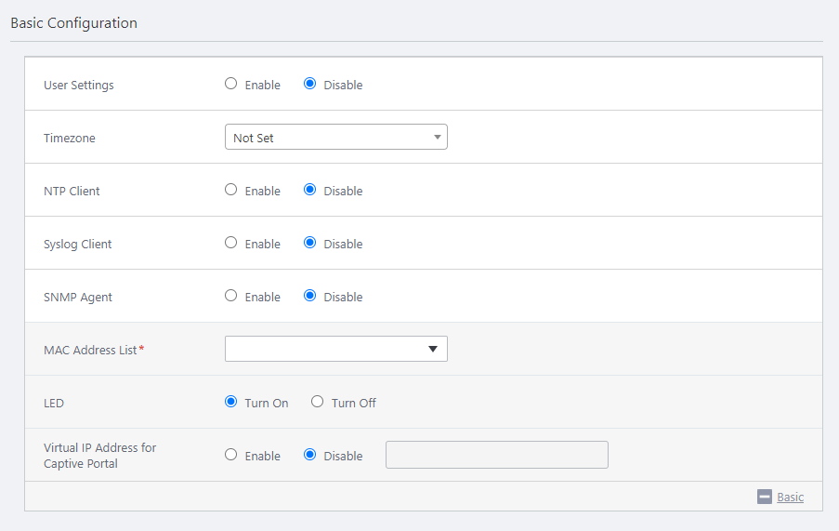
Task: Enable the NTP Client
Action: pos(231,190)
